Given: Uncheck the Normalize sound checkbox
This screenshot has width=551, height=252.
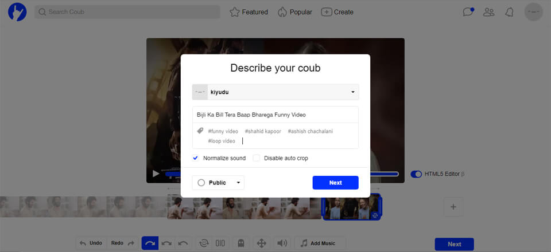Looking at the screenshot, I should coord(196,158).
